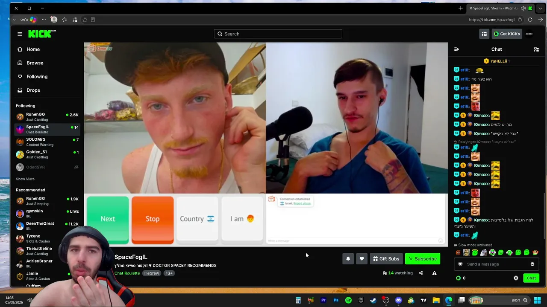Click the green Chat send button
The height and width of the screenshot is (307, 547).
[531, 278]
